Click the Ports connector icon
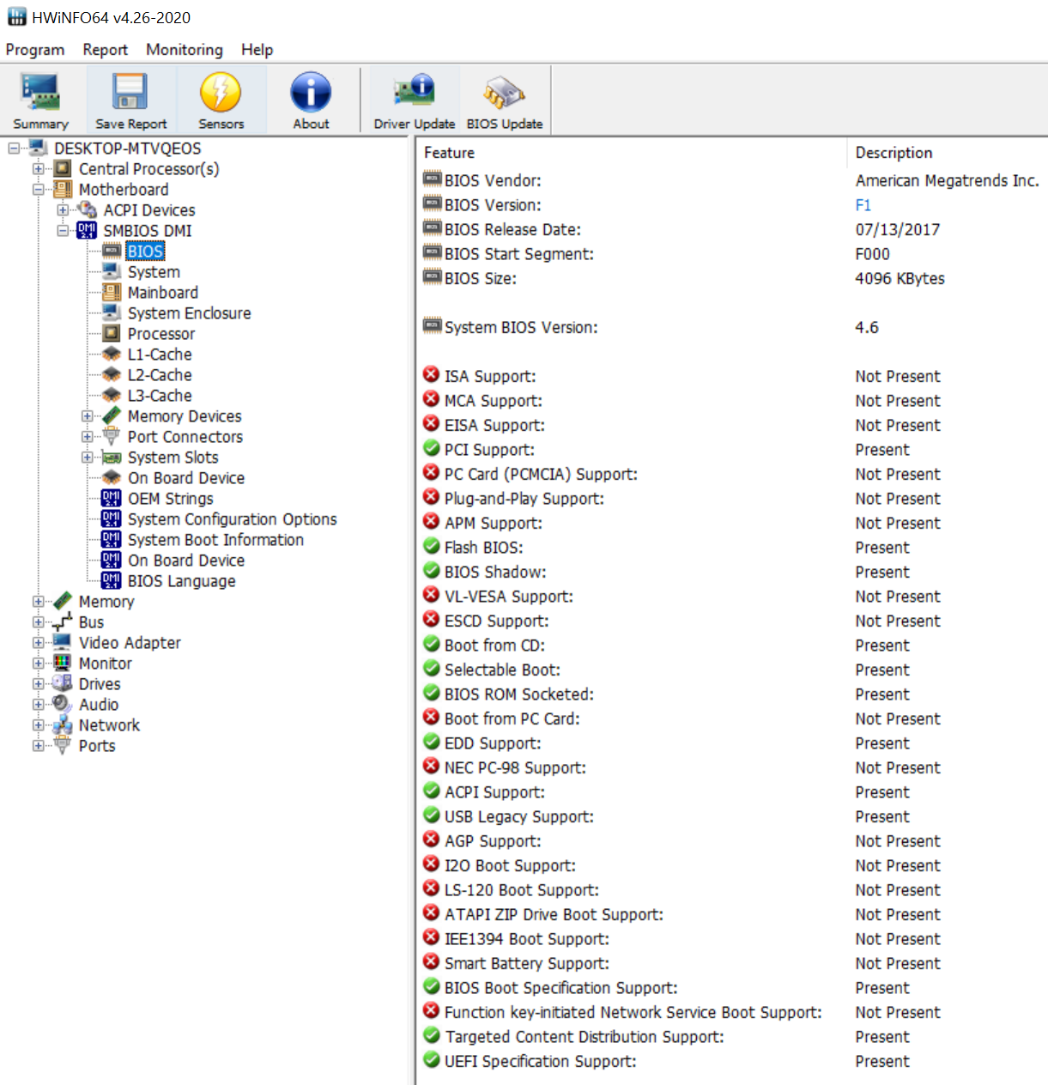The width and height of the screenshot is (1048, 1085). click(63, 746)
